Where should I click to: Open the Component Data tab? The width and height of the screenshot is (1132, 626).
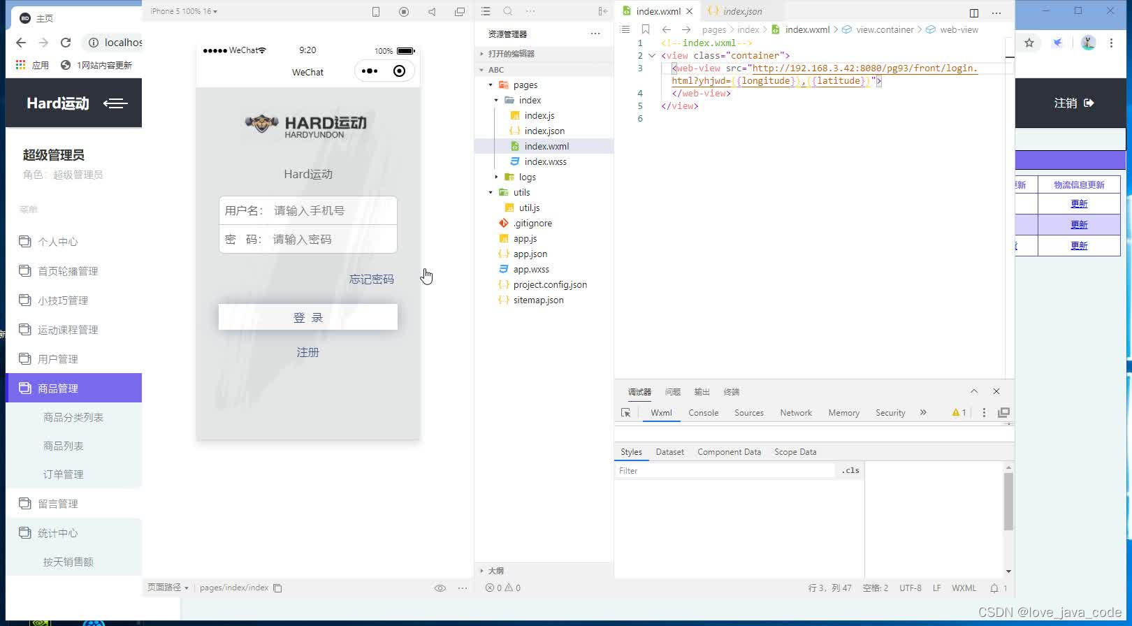[x=729, y=452]
